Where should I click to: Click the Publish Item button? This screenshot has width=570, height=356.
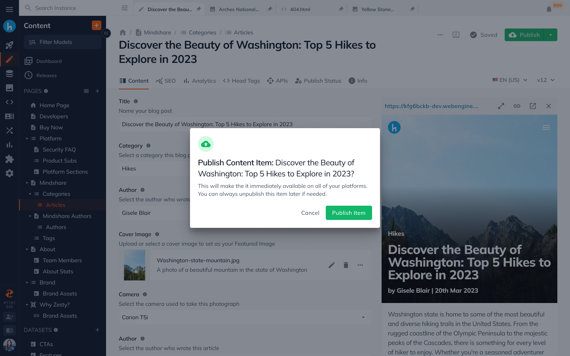click(x=349, y=213)
